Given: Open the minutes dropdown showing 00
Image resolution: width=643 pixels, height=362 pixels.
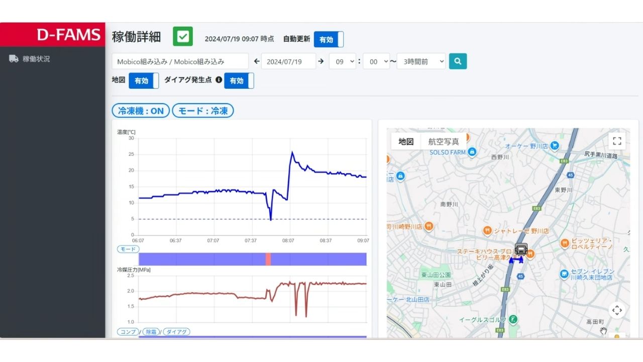Looking at the screenshot, I should [376, 61].
